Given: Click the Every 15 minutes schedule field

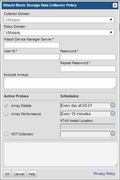Looking at the screenshot, I should (x=85, y=114).
